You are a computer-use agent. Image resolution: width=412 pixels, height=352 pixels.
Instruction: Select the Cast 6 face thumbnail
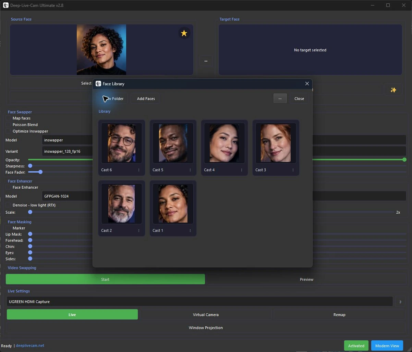(122, 143)
